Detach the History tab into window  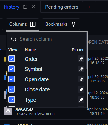coord(25,7)
